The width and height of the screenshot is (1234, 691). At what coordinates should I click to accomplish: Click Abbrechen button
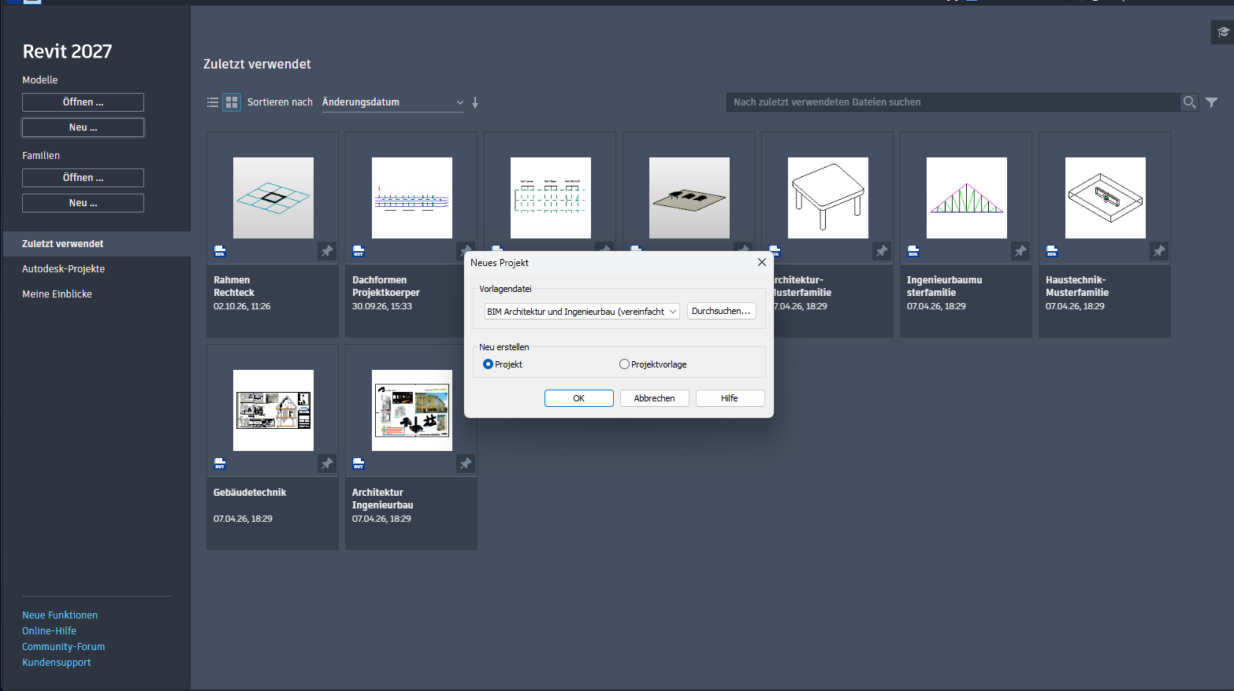[655, 398]
